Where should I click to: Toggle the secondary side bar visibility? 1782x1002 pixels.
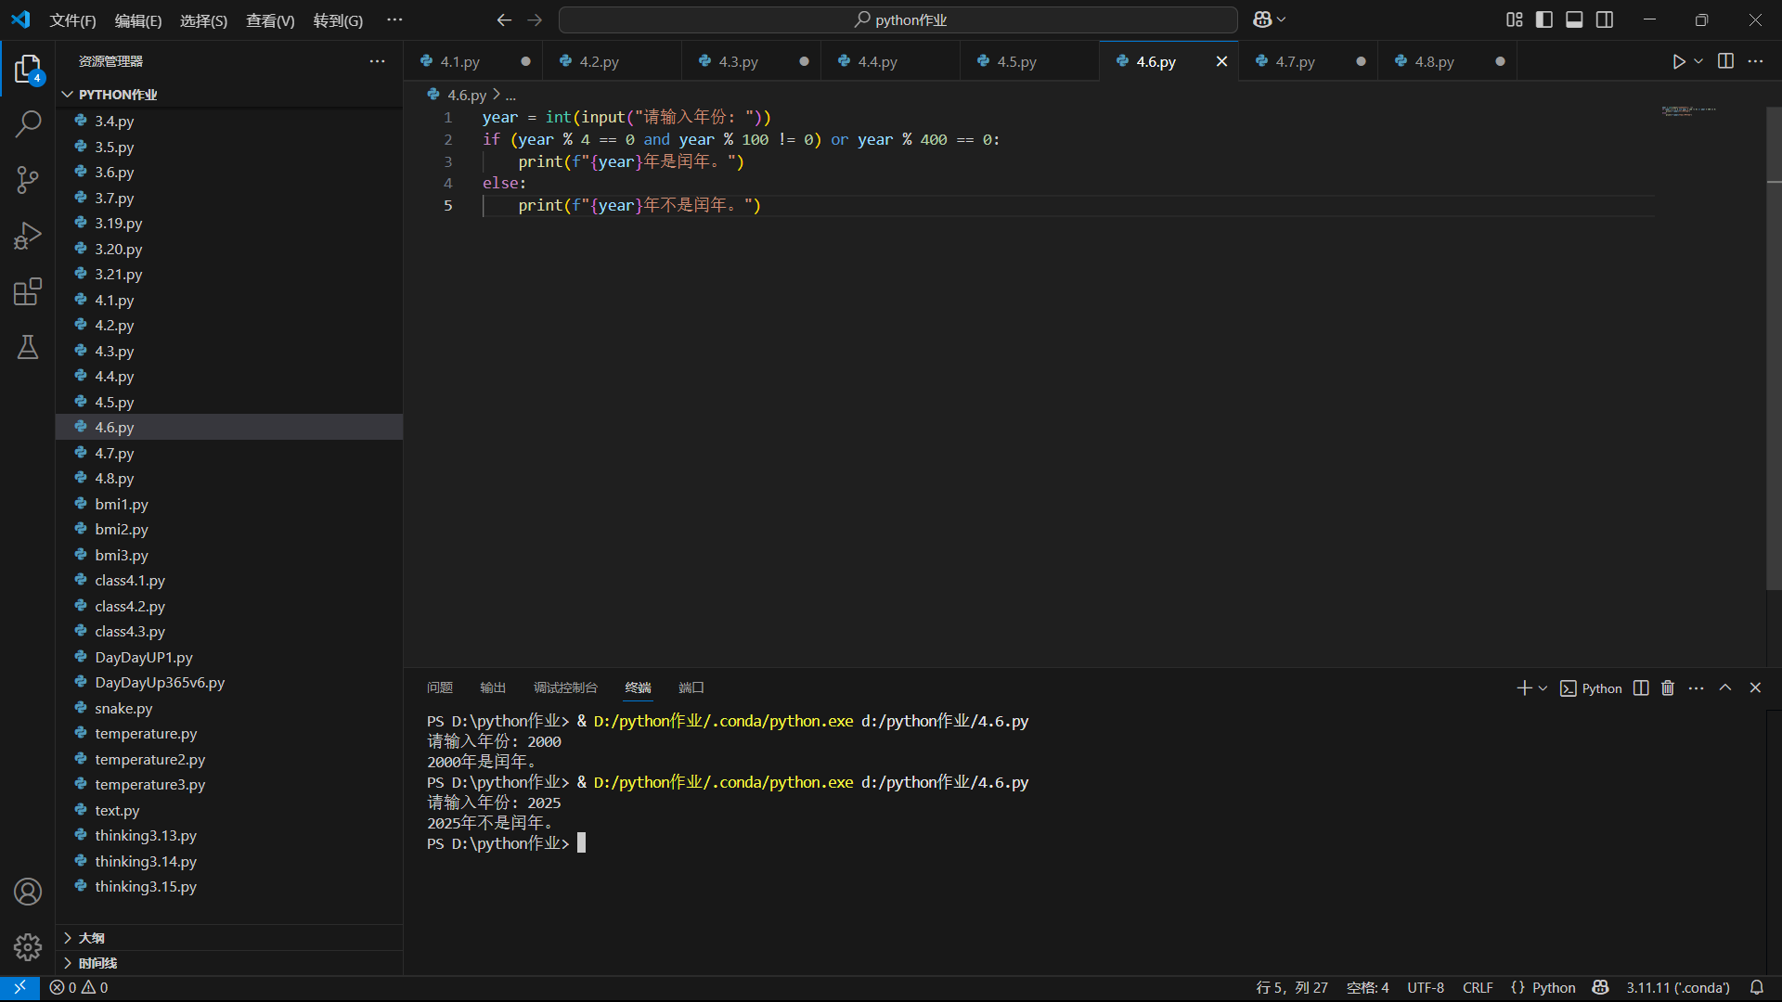pyautogui.click(x=1605, y=19)
